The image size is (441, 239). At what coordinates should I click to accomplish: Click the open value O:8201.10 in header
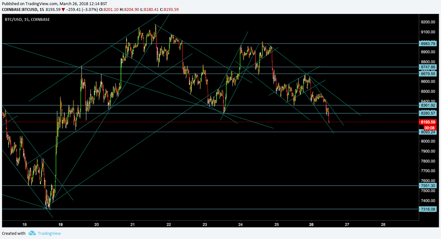pos(108,10)
